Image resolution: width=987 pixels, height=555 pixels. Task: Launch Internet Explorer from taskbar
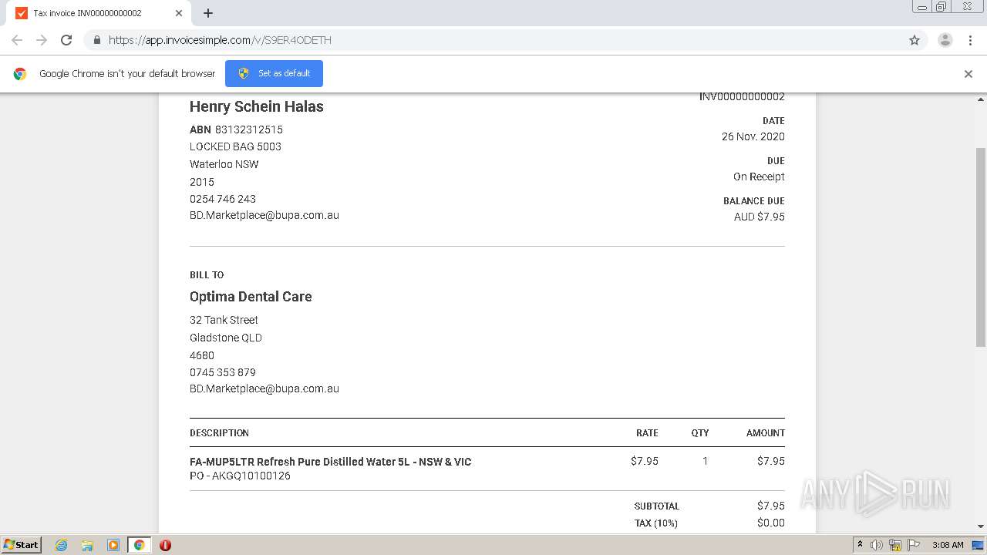point(61,545)
